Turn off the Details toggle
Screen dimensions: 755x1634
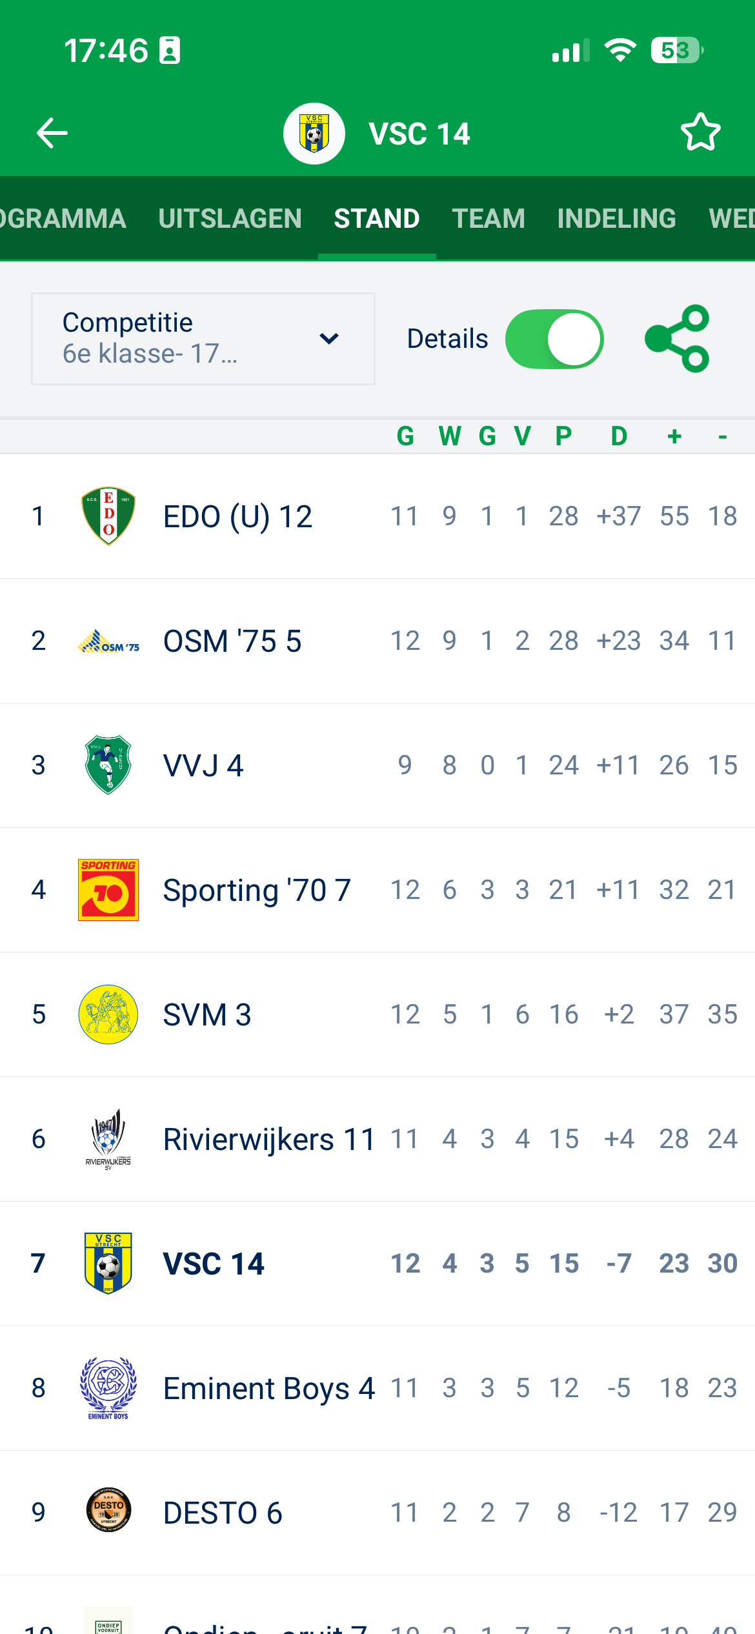pyautogui.click(x=554, y=339)
